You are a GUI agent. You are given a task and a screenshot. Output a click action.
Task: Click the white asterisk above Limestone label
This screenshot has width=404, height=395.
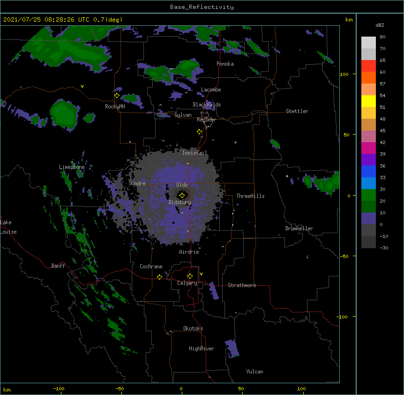click(72, 162)
